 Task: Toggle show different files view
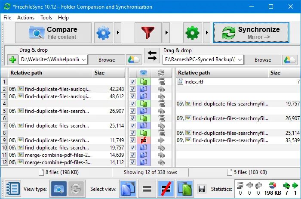tap(166, 189)
